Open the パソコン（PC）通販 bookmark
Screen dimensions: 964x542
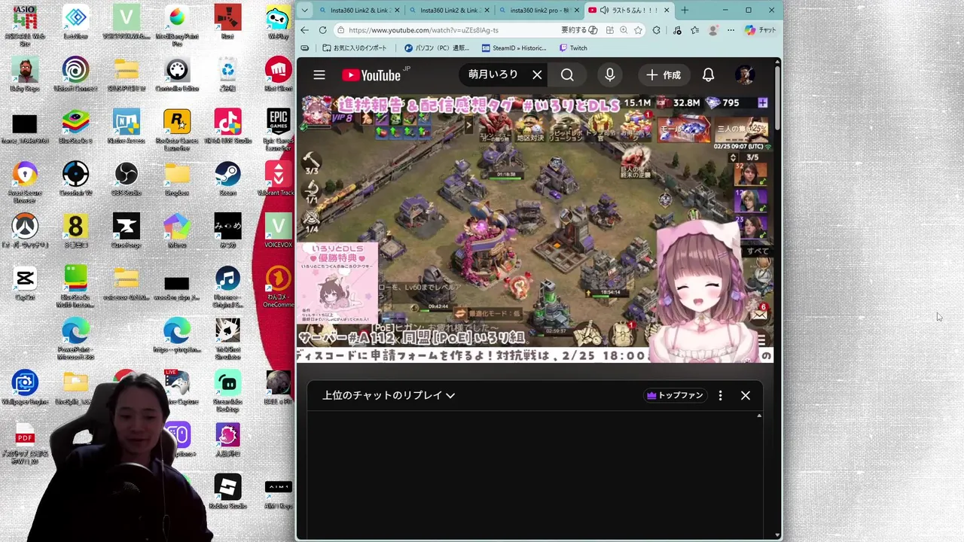pyautogui.click(x=437, y=47)
